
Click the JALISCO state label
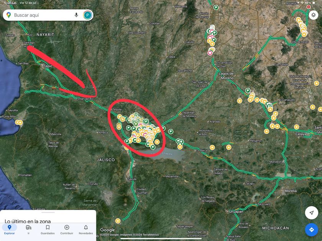106,160
